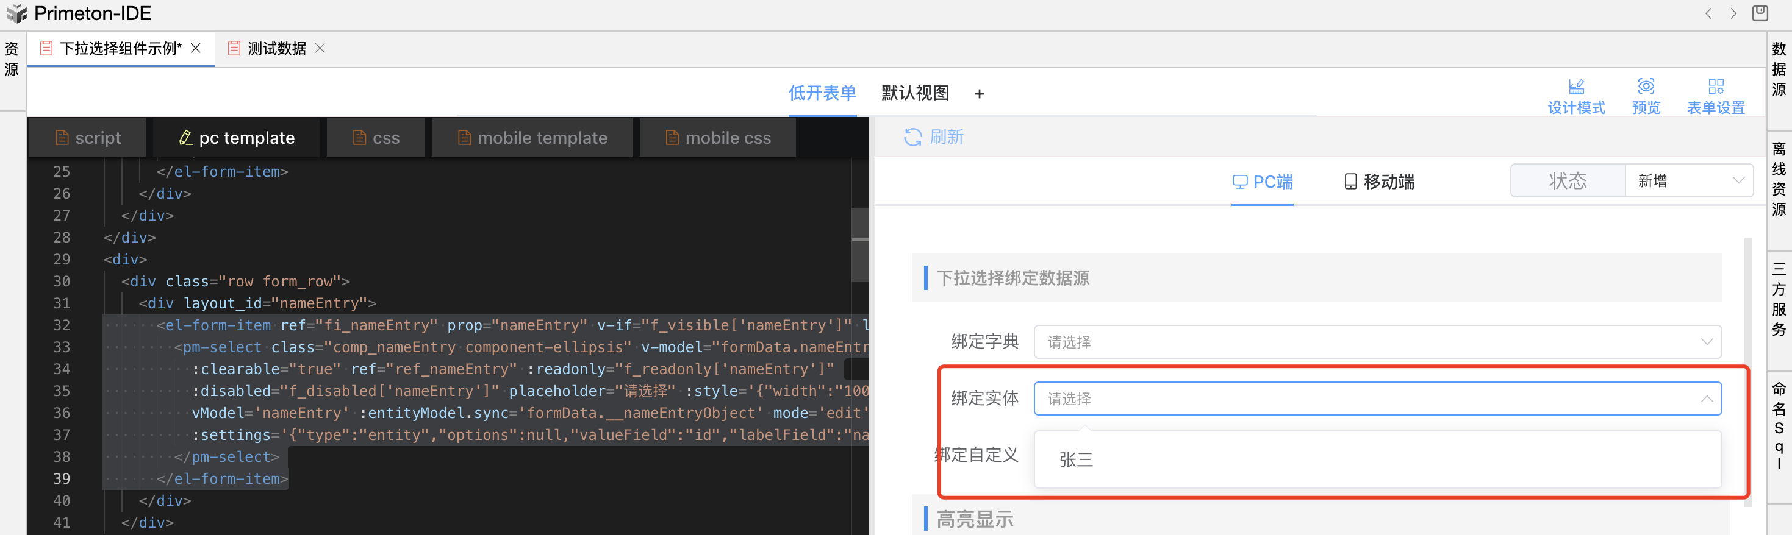Switch to the script tab

(x=88, y=138)
